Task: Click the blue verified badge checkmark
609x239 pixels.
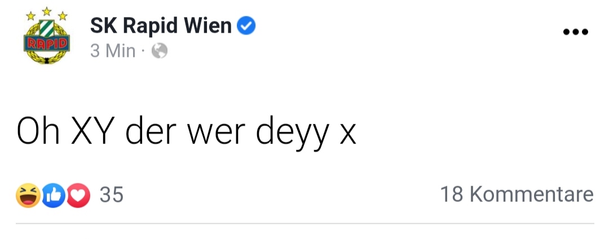Action: pyautogui.click(x=246, y=26)
